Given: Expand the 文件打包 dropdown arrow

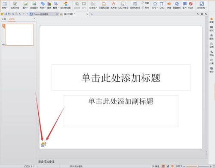Looking at the screenshot, I should [x=206, y=8].
